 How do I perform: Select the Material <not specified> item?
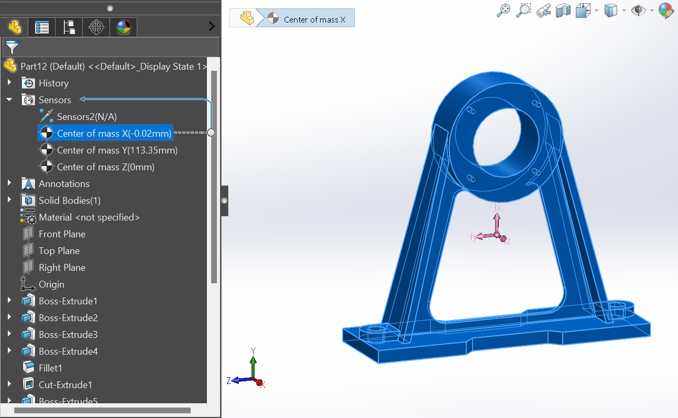coord(89,217)
